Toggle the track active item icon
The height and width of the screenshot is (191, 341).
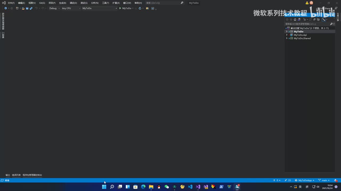324,19
